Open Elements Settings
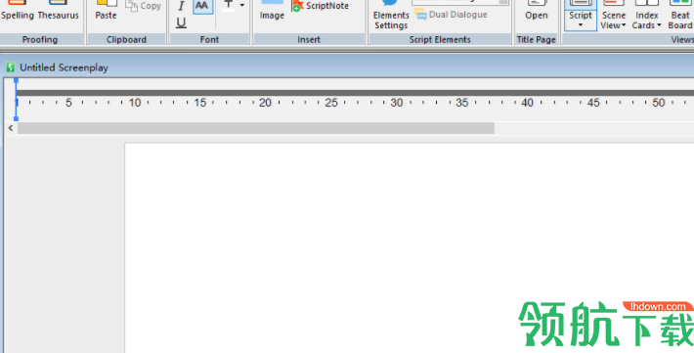The height and width of the screenshot is (353, 694). 391,16
